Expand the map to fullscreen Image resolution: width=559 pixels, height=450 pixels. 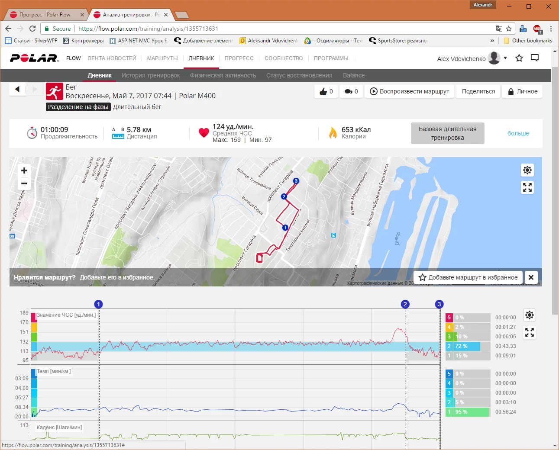pyautogui.click(x=527, y=187)
